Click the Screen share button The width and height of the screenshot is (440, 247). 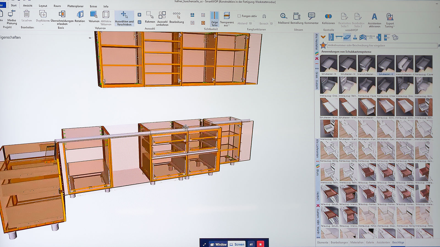pyautogui.click(x=237, y=244)
